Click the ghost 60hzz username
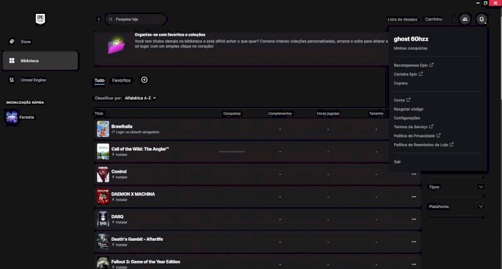 click(x=411, y=39)
